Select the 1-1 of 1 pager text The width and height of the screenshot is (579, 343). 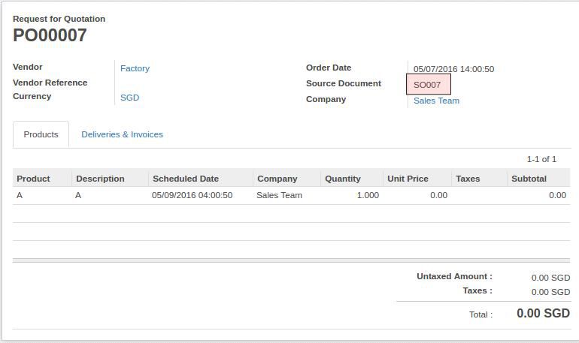point(541,159)
